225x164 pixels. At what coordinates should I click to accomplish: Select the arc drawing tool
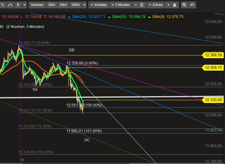pos(10,5)
